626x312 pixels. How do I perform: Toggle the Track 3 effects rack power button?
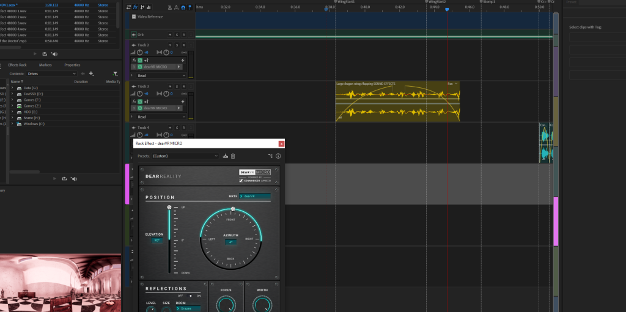[x=139, y=101]
